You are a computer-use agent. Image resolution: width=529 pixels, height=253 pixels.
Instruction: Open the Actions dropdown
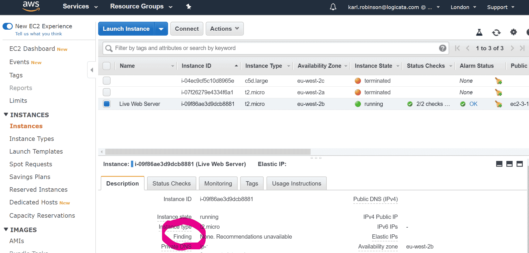point(225,29)
